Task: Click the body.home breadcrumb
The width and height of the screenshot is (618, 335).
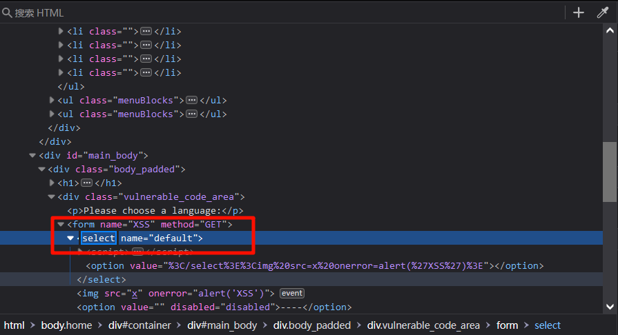Action: click(66, 325)
